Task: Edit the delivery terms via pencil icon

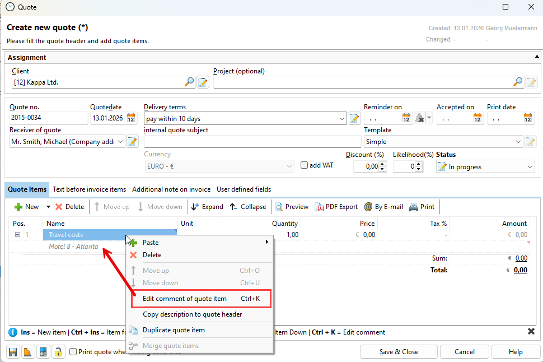Action: [x=354, y=118]
